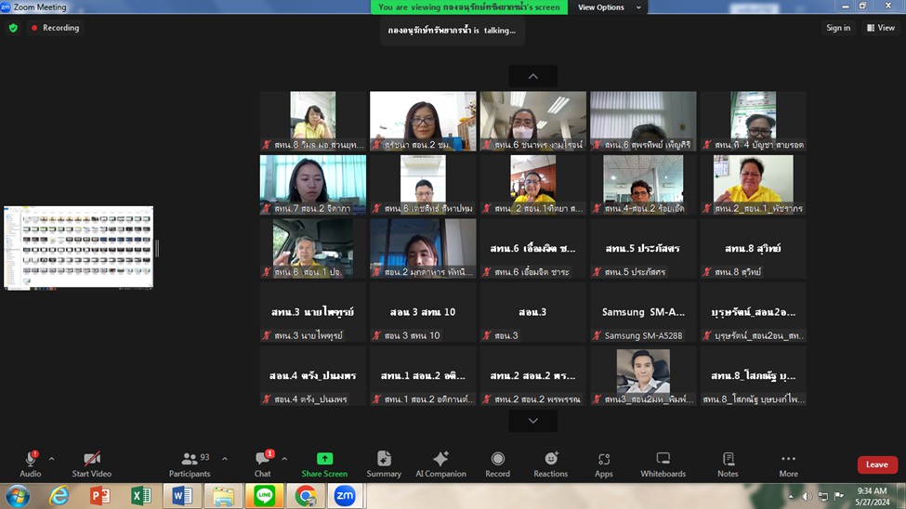The height and width of the screenshot is (509, 906).
Task: Toggle camera with Start Video
Action: (x=92, y=463)
